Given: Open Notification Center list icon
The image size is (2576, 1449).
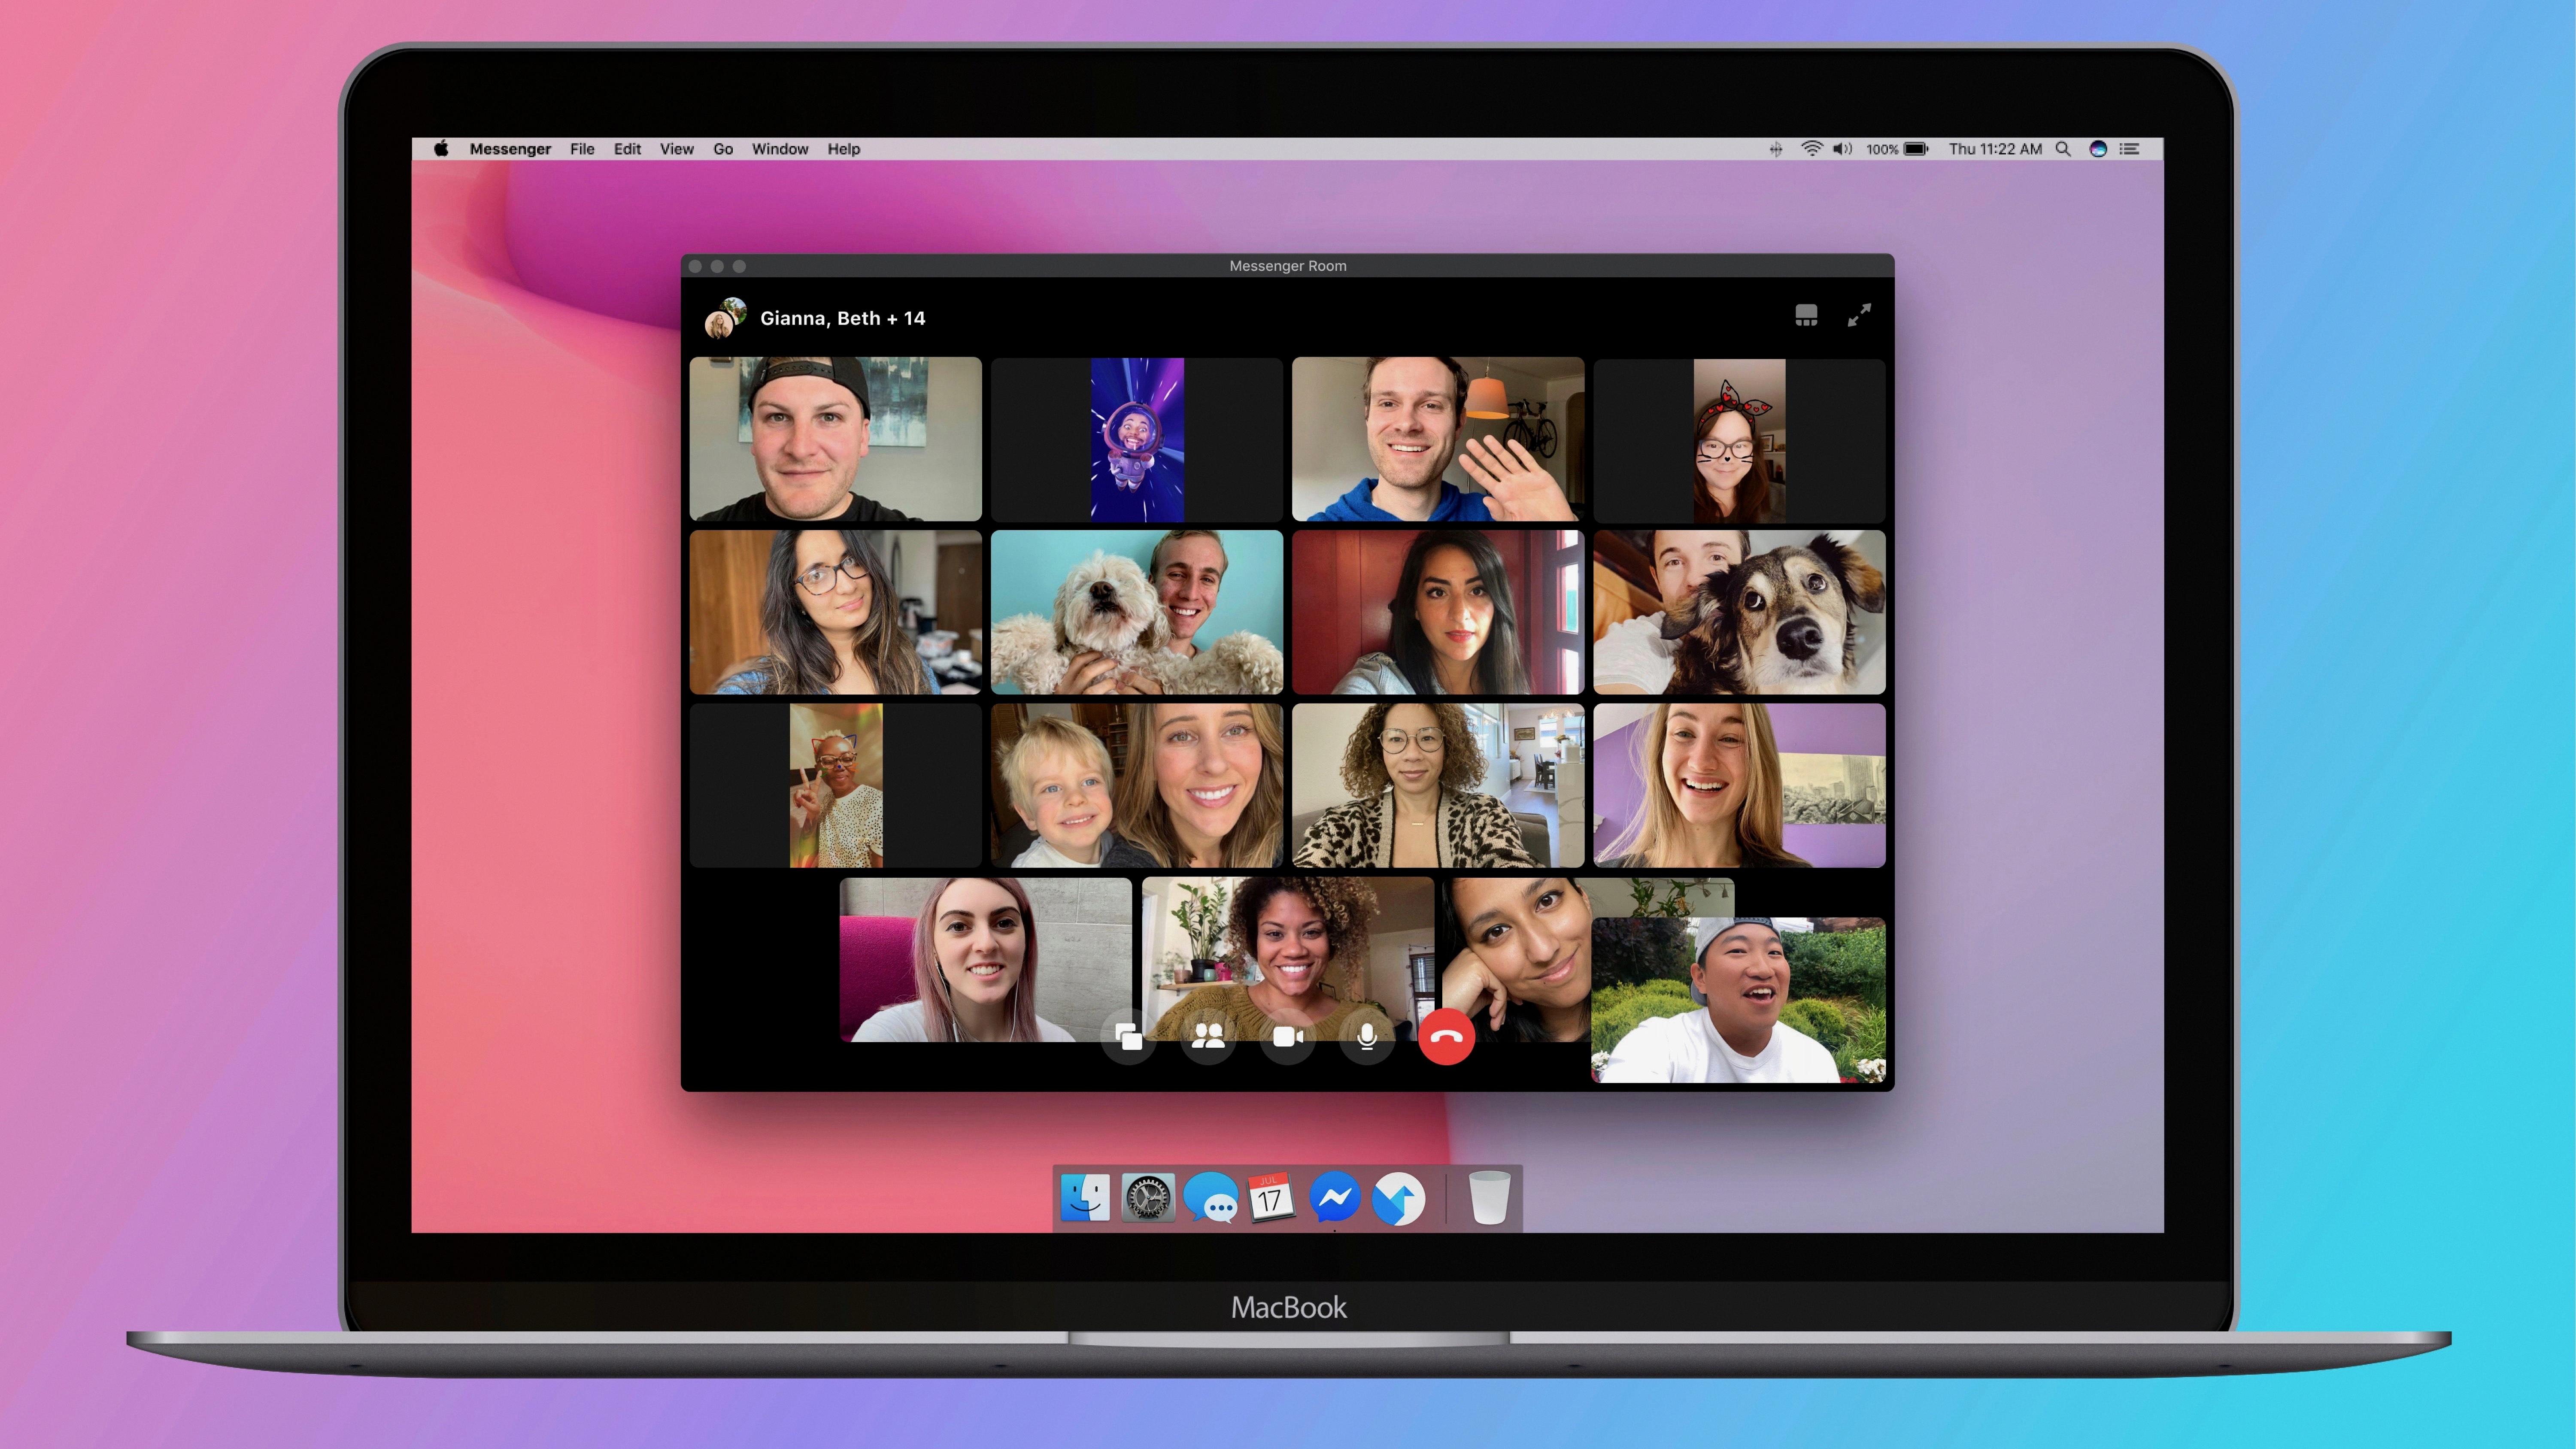Looking at the screenshot, I should point(2130,149).
